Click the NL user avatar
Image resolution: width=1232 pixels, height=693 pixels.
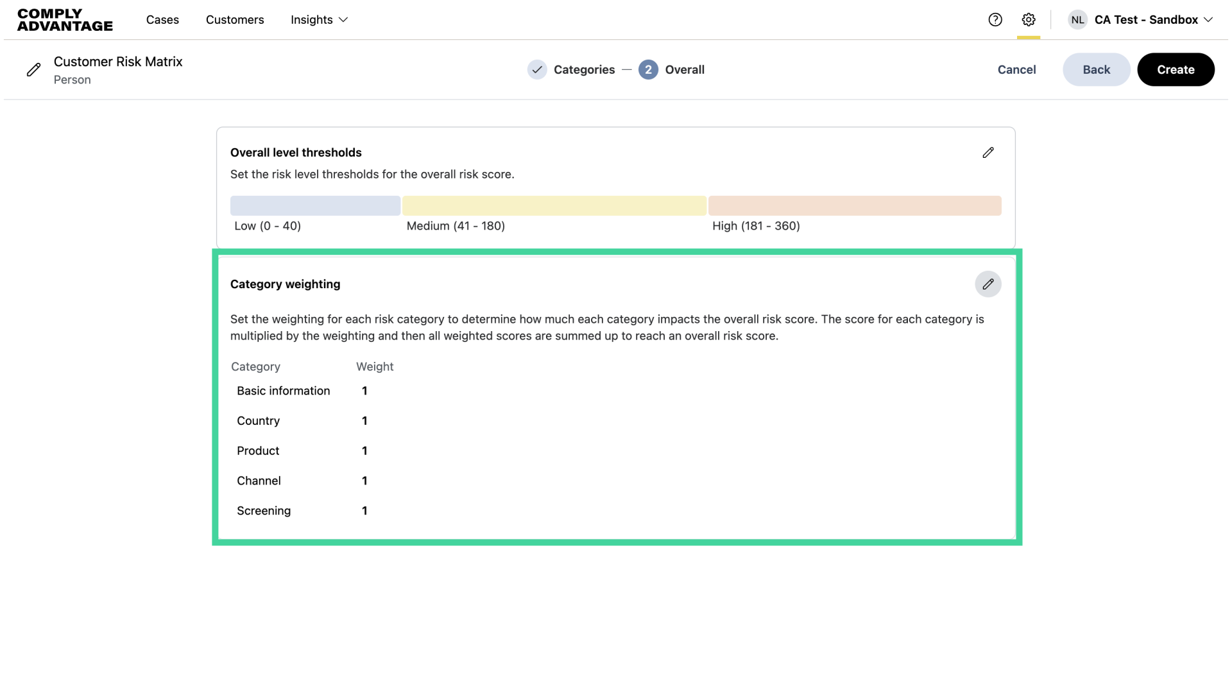pos(1078,20)
